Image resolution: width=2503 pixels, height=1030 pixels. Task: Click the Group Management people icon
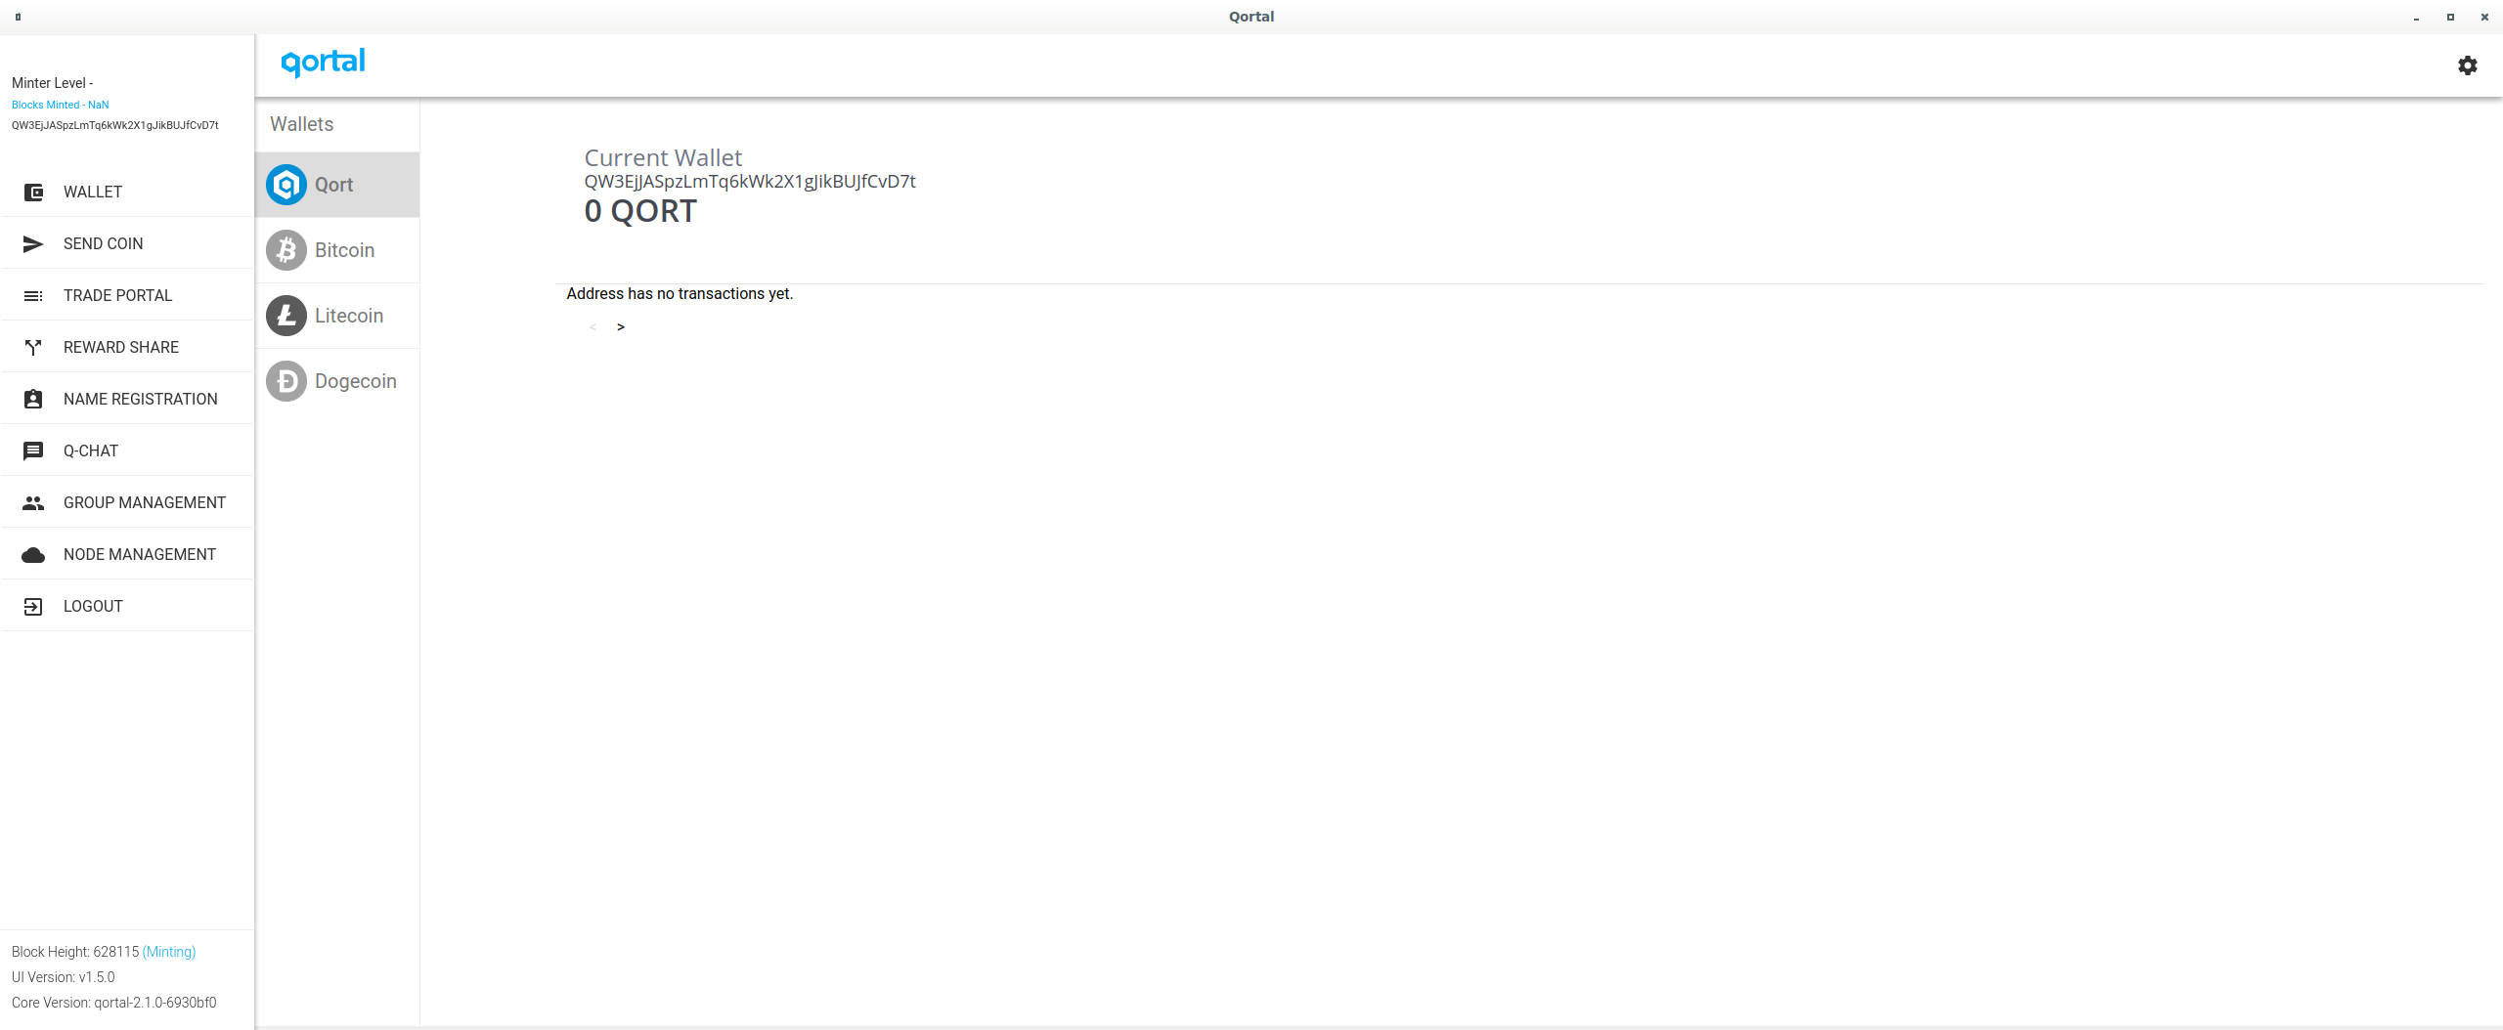(x=33, y=503)
